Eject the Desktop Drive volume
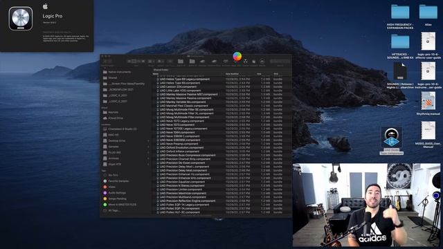Viewport: 443px width, 249px height. [x=148, y=140]
